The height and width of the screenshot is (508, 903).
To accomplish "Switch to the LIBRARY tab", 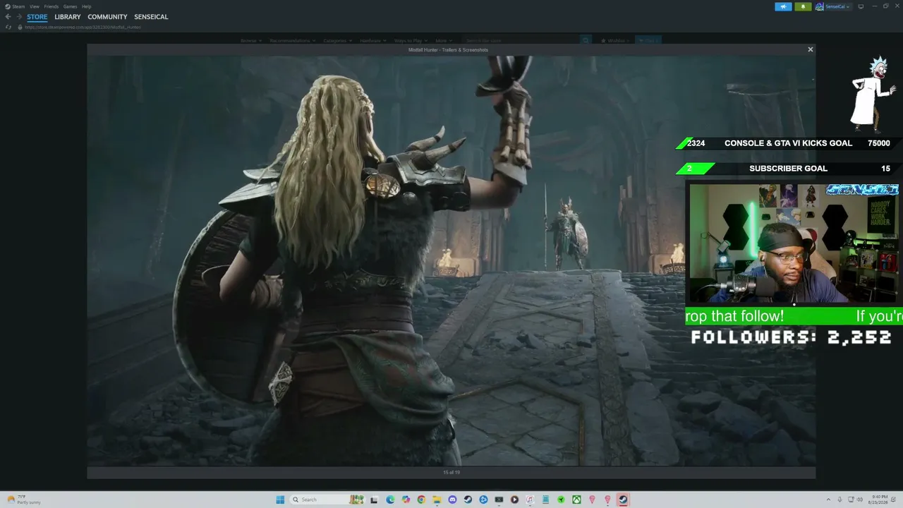I will click(68, 17).
